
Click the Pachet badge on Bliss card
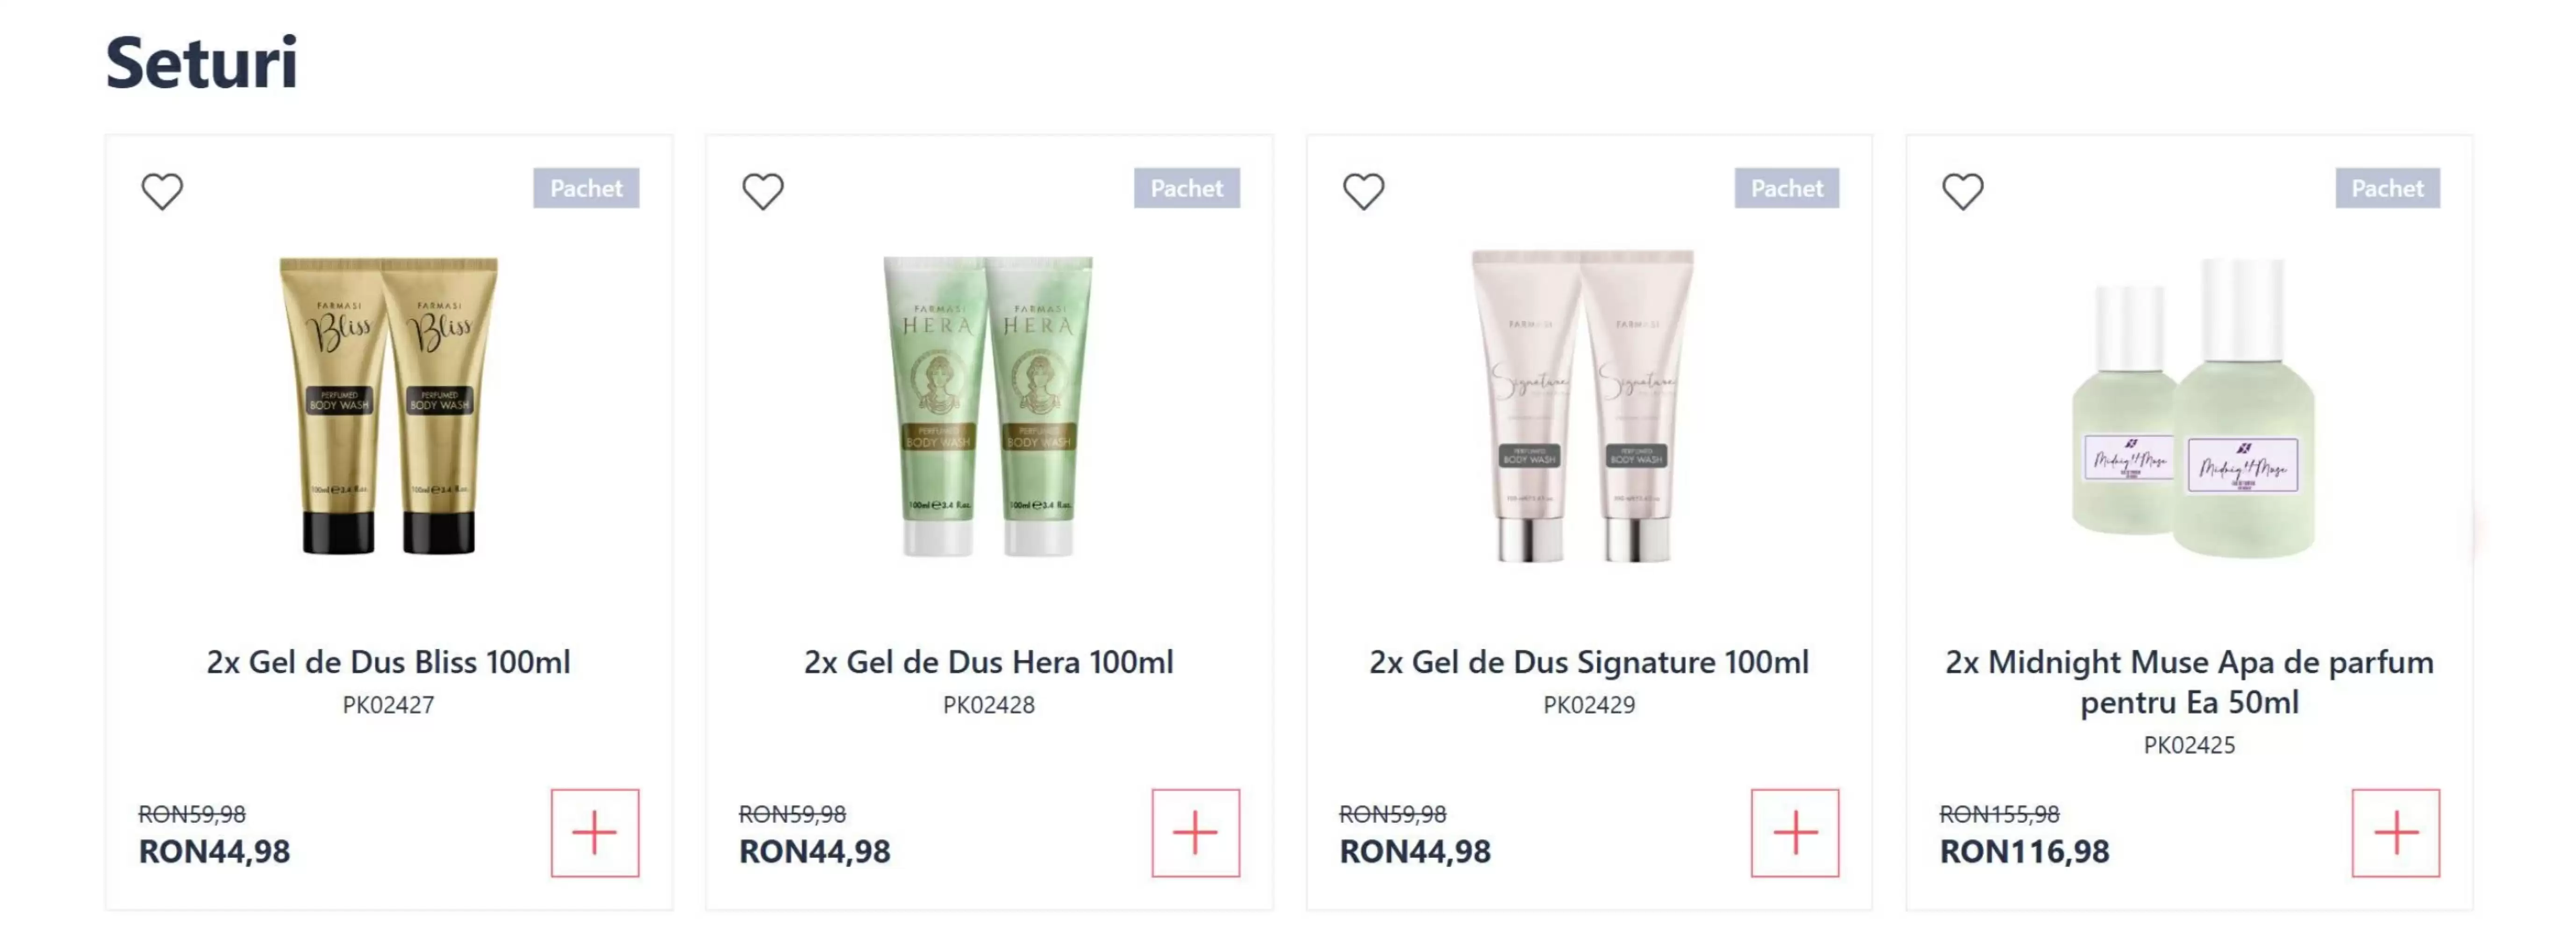[x=586, y=188]
